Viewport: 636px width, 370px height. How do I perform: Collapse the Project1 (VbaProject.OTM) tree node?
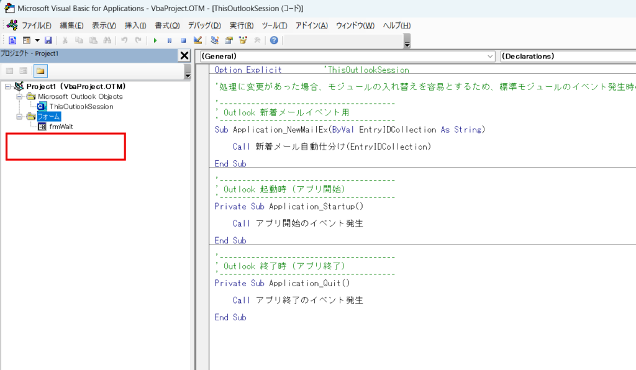[x=7, y=86]
